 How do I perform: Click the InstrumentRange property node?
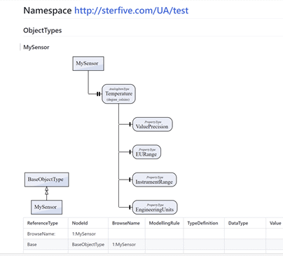[154, 180]
